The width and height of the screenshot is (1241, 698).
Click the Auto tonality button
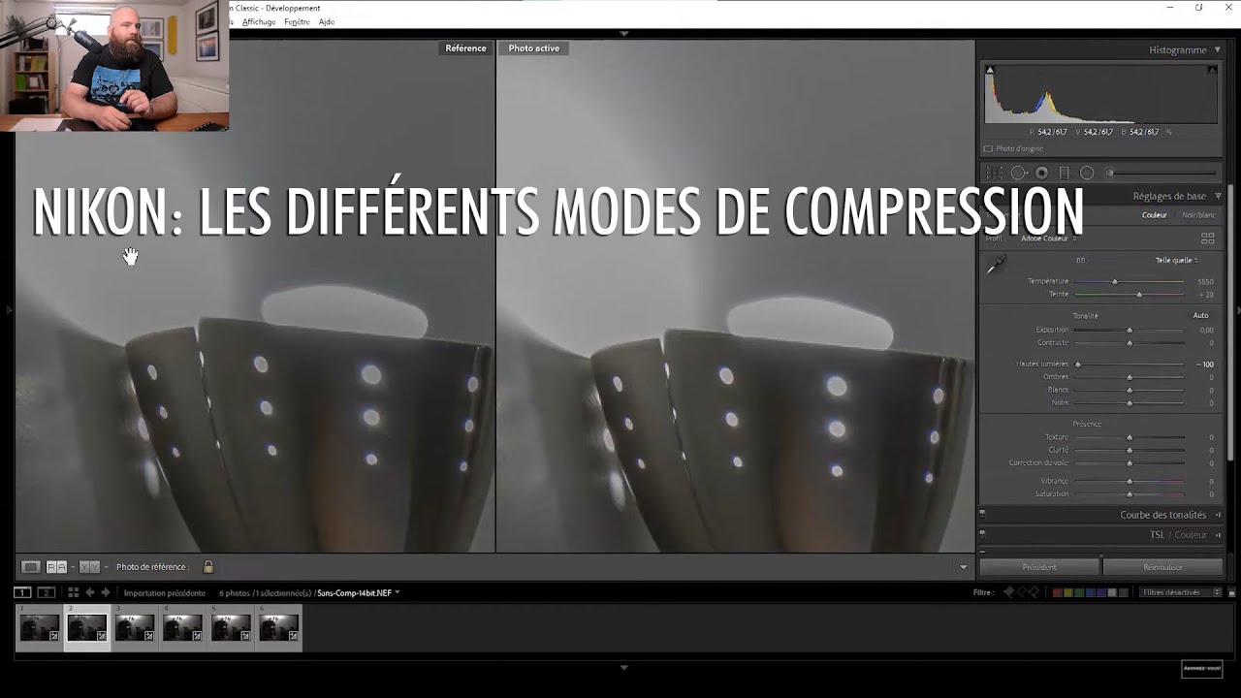coord(1200,315)
